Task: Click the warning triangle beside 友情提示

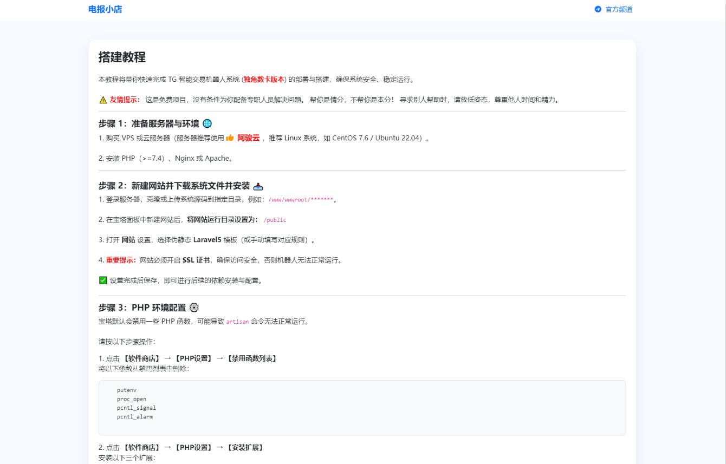Action: pos(102,100)
